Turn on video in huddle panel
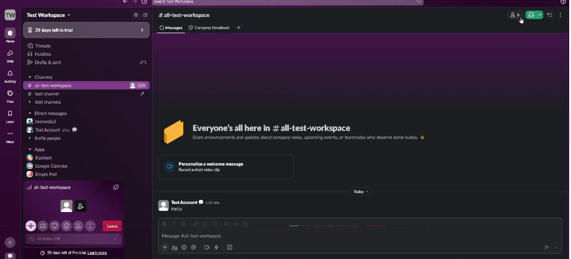The image size is (571, 259). pyautogui.click(x=43, y=226)
